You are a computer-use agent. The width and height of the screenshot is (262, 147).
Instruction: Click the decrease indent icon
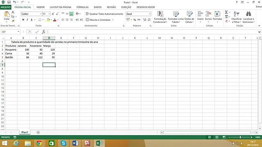77,20
